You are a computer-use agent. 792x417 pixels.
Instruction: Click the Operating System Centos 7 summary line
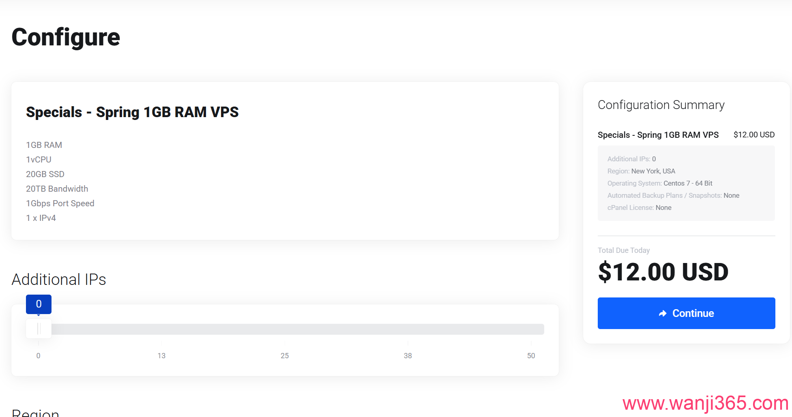(659, 183)
